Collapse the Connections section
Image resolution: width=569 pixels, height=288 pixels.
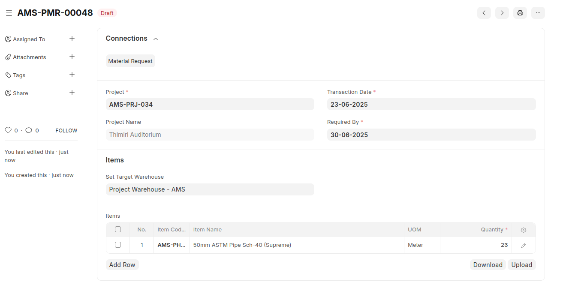[156, 39]
